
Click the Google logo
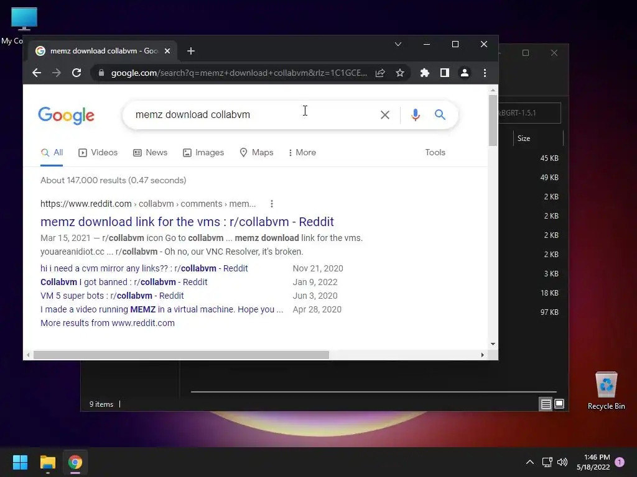pos(66,116)
